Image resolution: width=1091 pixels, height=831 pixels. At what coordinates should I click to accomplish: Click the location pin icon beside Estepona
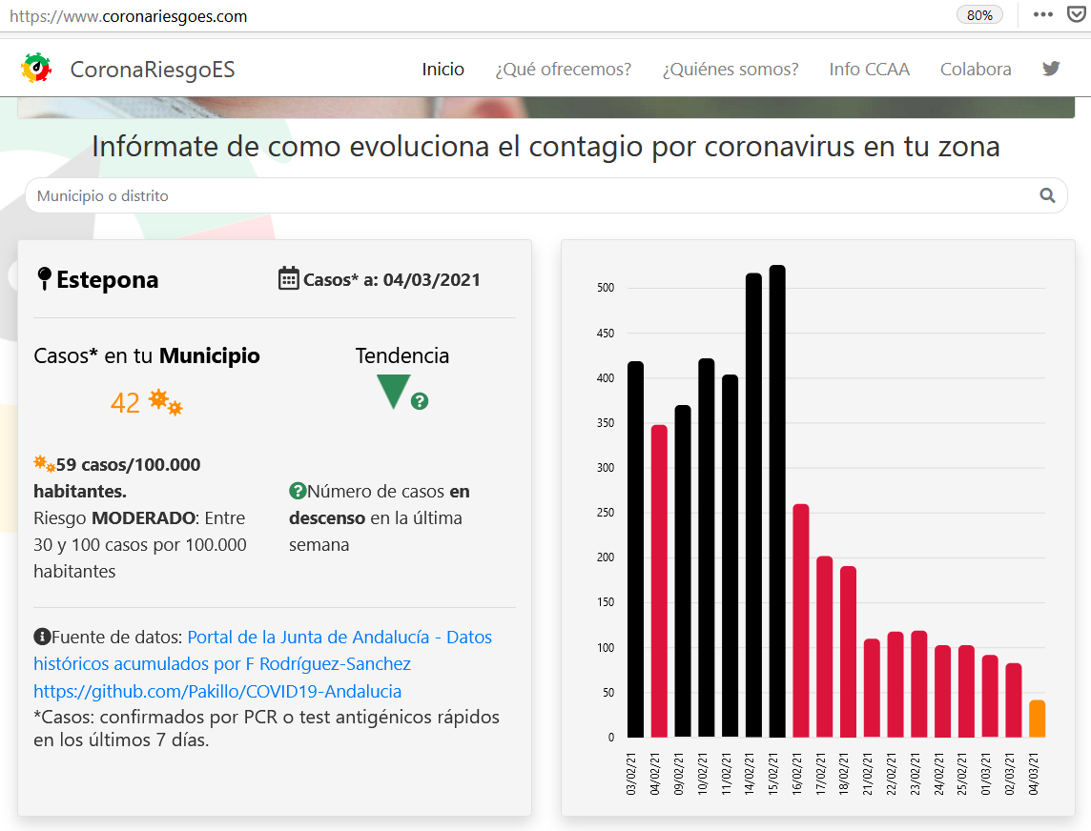click(x=44, y=279)
